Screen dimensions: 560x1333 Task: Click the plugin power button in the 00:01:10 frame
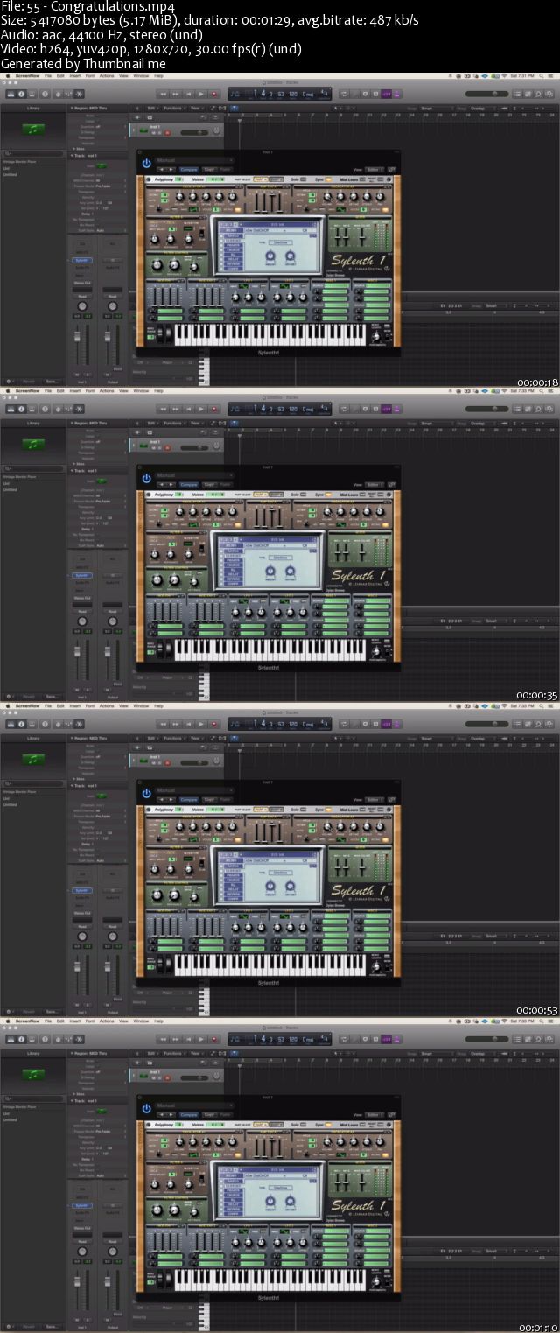click(x=146, y=1108)
